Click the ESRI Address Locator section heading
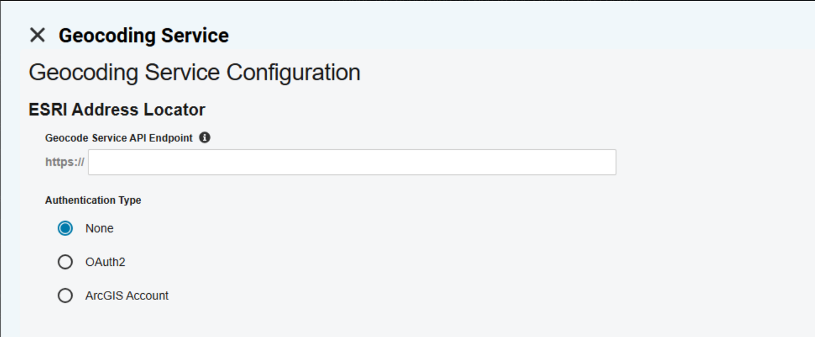 [x=117, y=110]
